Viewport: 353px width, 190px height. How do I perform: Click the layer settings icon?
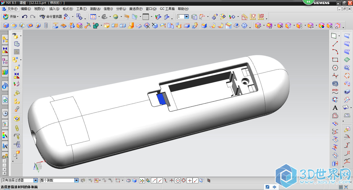(x=194, y=17)
